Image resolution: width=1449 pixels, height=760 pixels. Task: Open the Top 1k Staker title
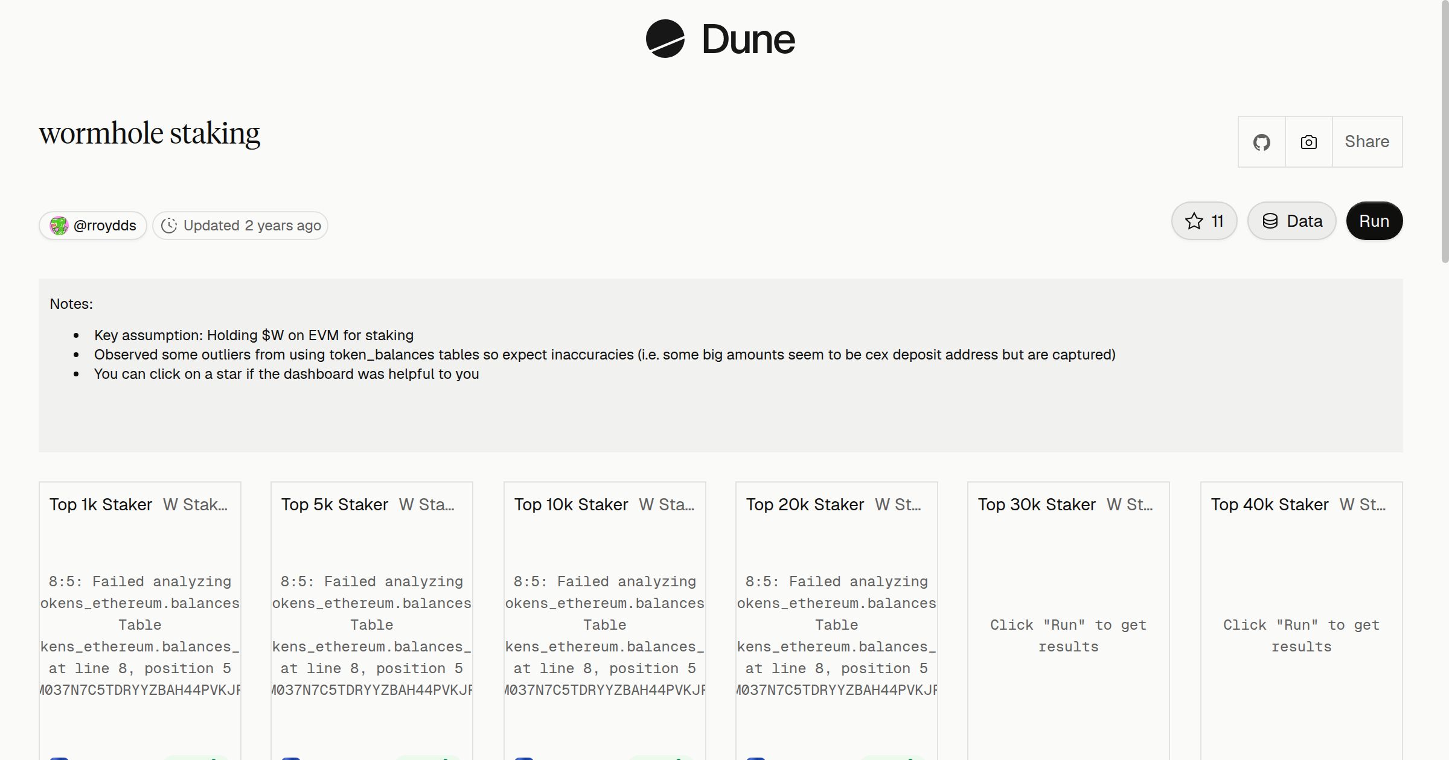pyautogui.click(x=101, y=504)
